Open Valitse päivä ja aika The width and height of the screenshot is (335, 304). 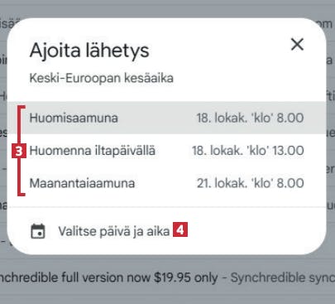pyautogui.click(x=114, y=231)
